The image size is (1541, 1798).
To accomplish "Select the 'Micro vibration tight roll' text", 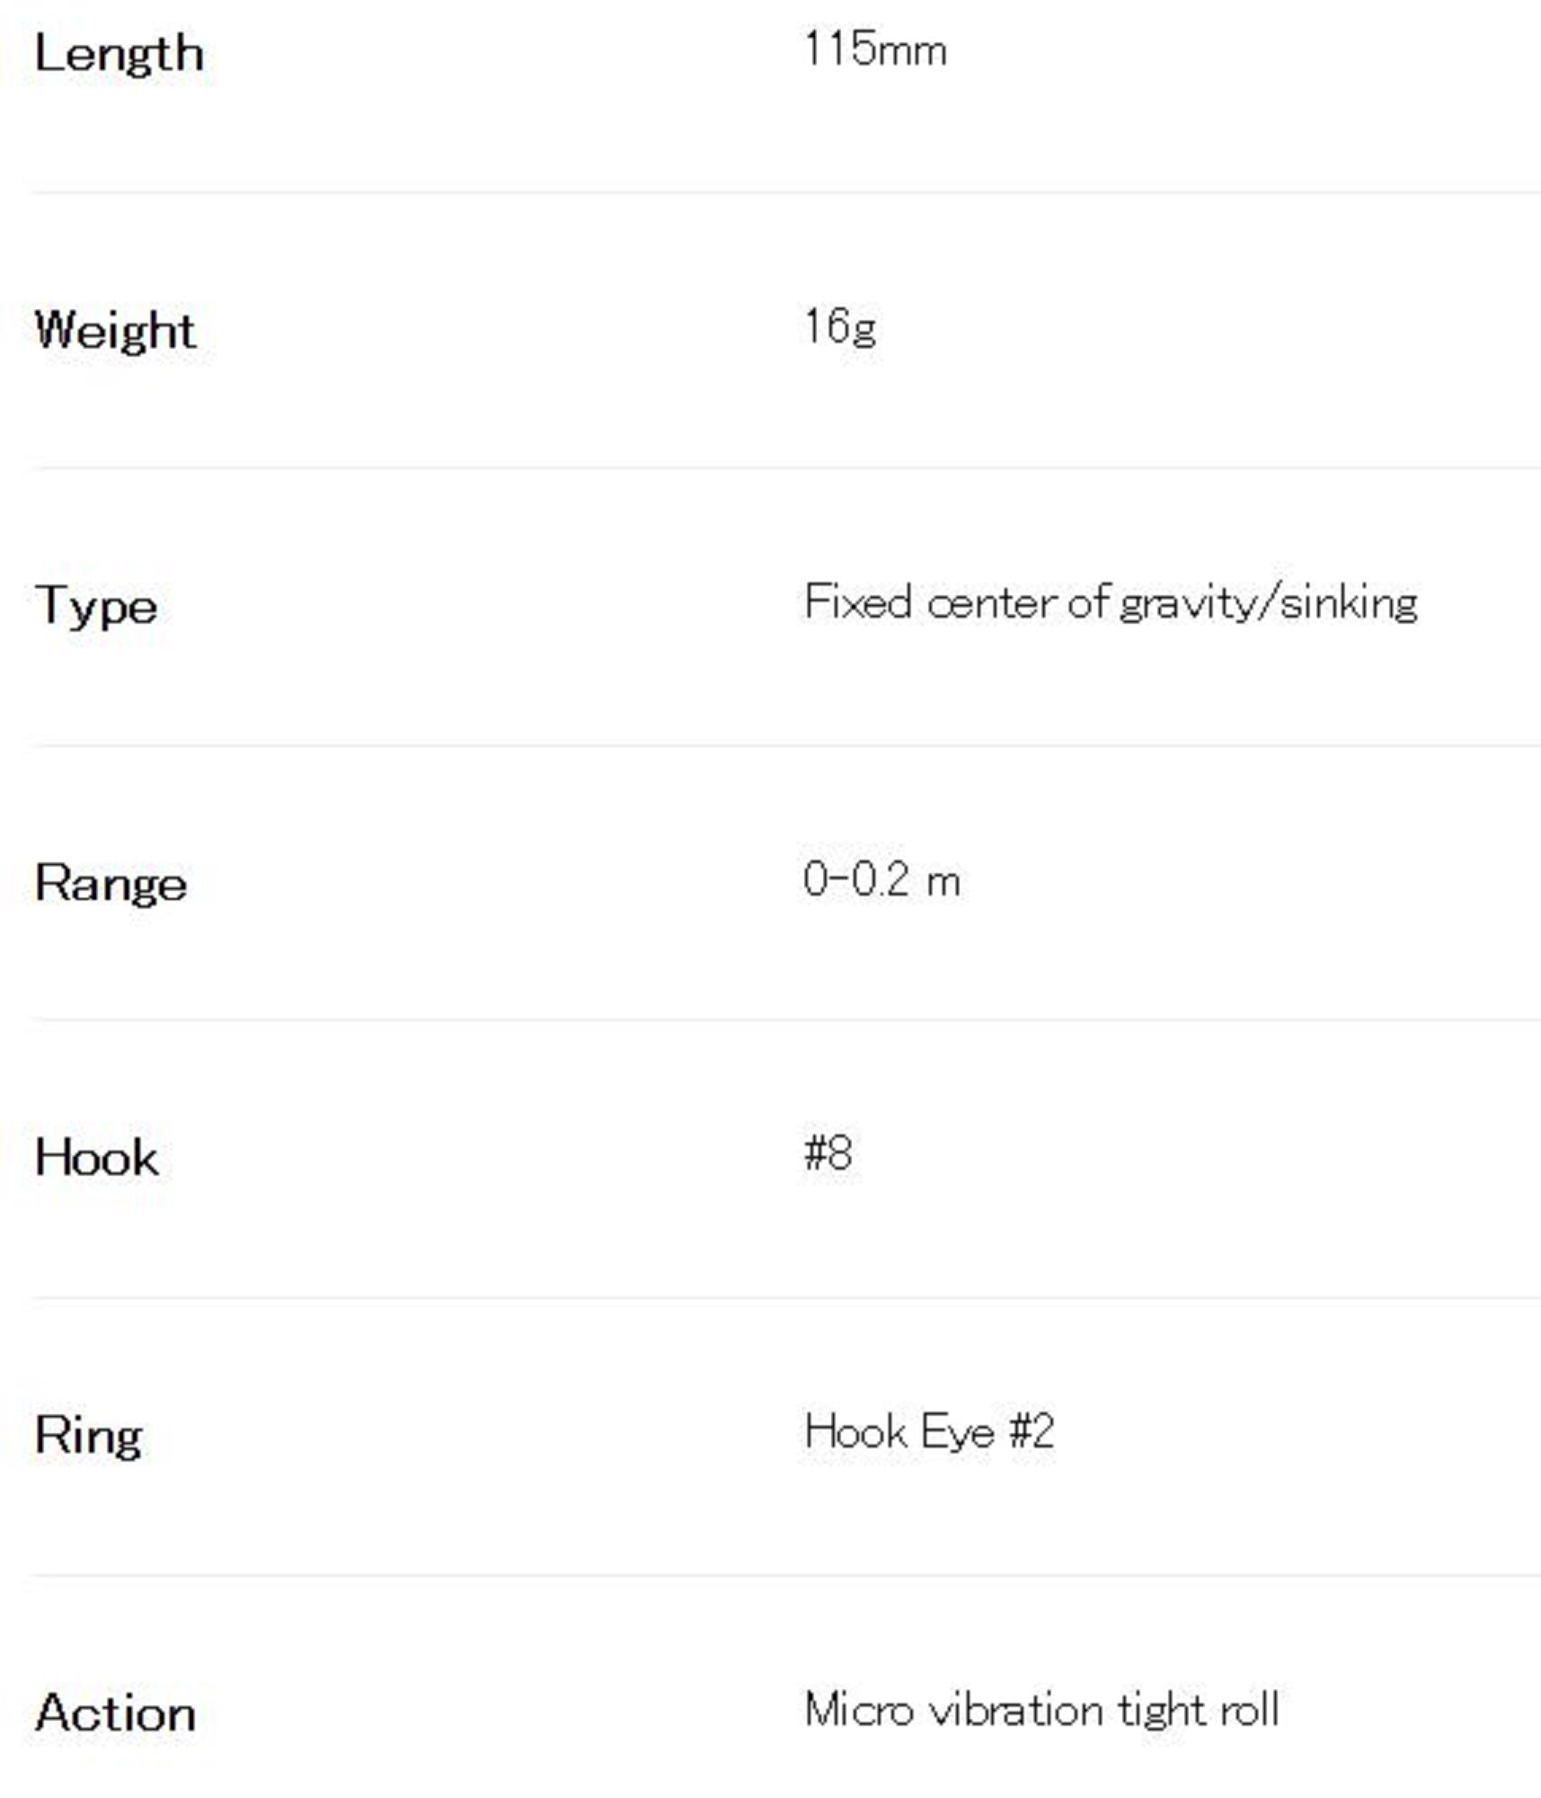I will (x=1041, y=1709).
